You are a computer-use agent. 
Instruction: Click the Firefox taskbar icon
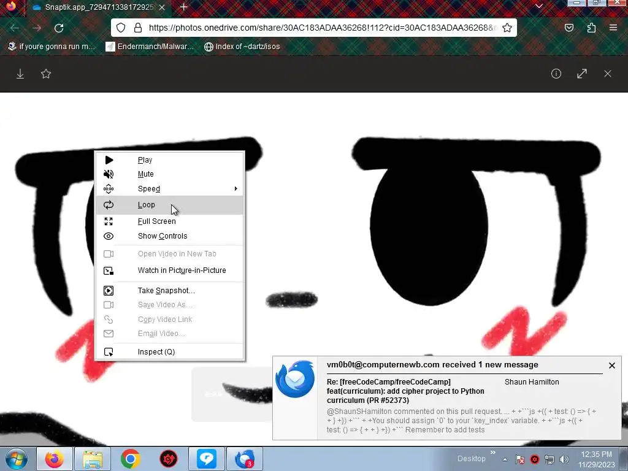click(55, 459)
